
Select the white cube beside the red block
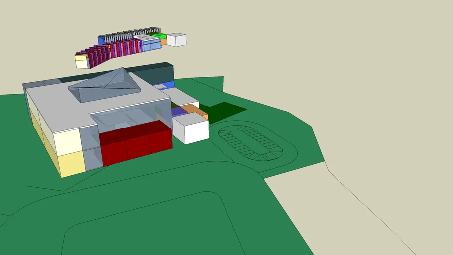click(x=190, y=128)
